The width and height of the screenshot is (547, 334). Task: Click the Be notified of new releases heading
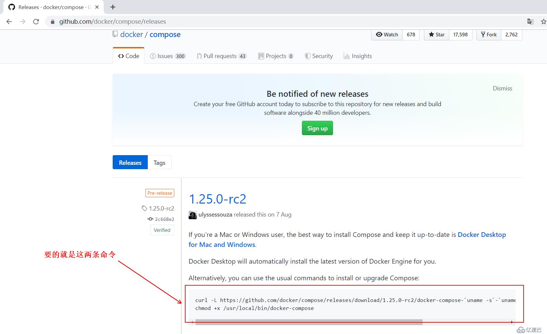pyautogui.click(x=317, y=94)
